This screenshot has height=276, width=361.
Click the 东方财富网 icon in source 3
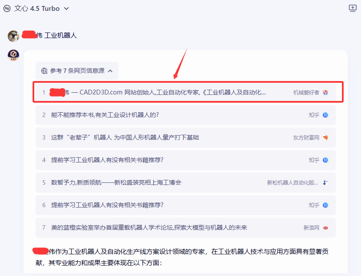click(x=325, y=137)
